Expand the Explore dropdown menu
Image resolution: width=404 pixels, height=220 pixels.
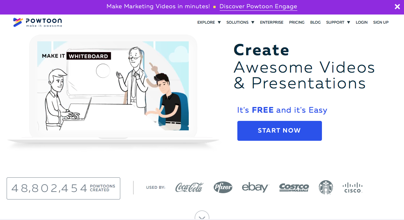pyautogui.click(x=209, y=22)
